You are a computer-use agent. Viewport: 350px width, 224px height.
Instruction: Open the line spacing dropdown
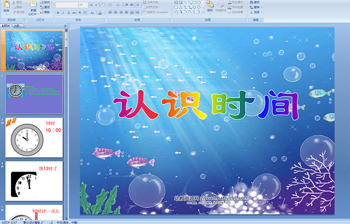point(138,4)
